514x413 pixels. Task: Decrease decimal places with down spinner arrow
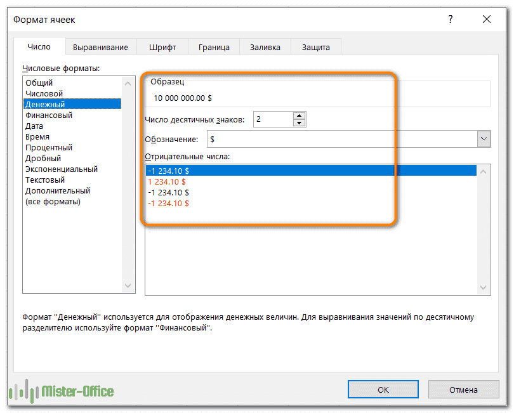[299, 123]
